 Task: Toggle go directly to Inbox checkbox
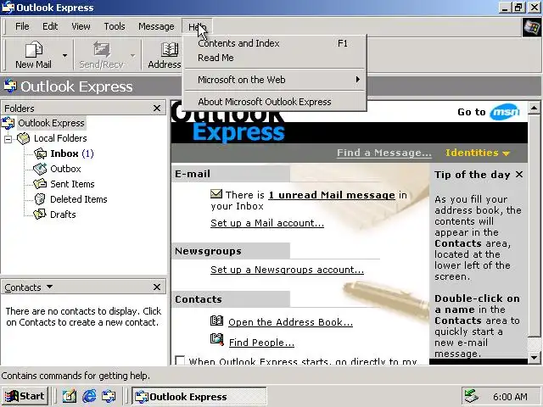click(x=180, y=360)
